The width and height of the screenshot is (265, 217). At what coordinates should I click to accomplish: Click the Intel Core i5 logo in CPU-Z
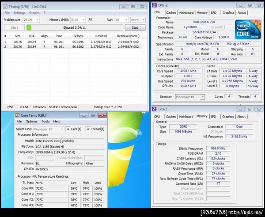pyautogui.click(x=248, y=30)
